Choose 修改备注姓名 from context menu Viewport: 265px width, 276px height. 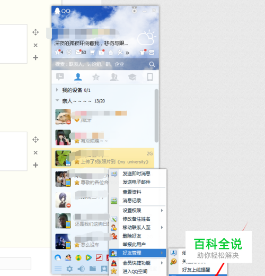(x=136, y=219)
